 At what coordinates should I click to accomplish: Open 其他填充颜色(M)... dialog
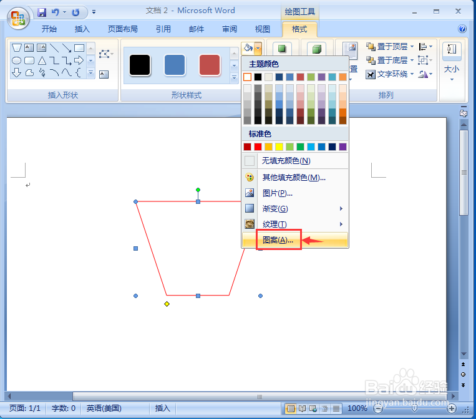pyautogui.click(x=294, y=177)
